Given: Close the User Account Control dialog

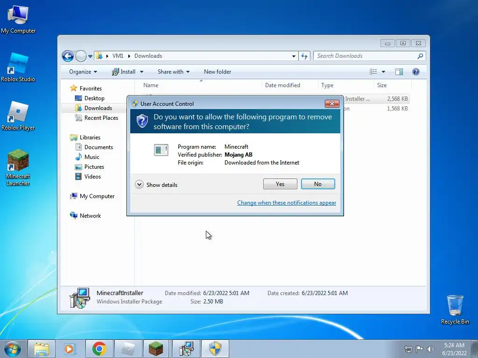Looking at the screenshot, I should [332, 104].
